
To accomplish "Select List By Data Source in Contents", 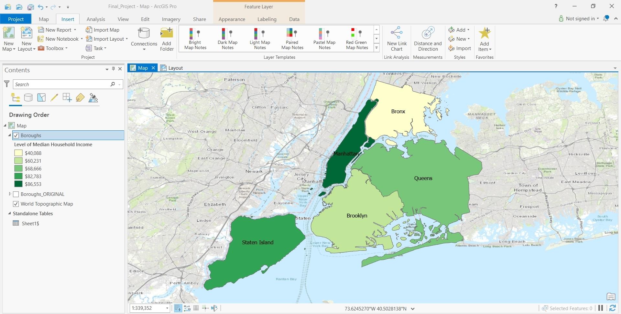I will pyautogui.click(x=28, y=97).
